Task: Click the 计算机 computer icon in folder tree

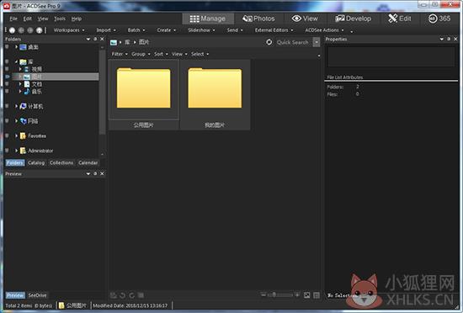Action: (23, 106)
